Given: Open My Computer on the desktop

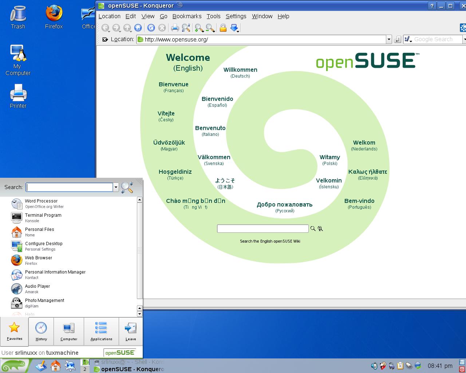Looking at the screenshot, I should click(x=18, y=60).
